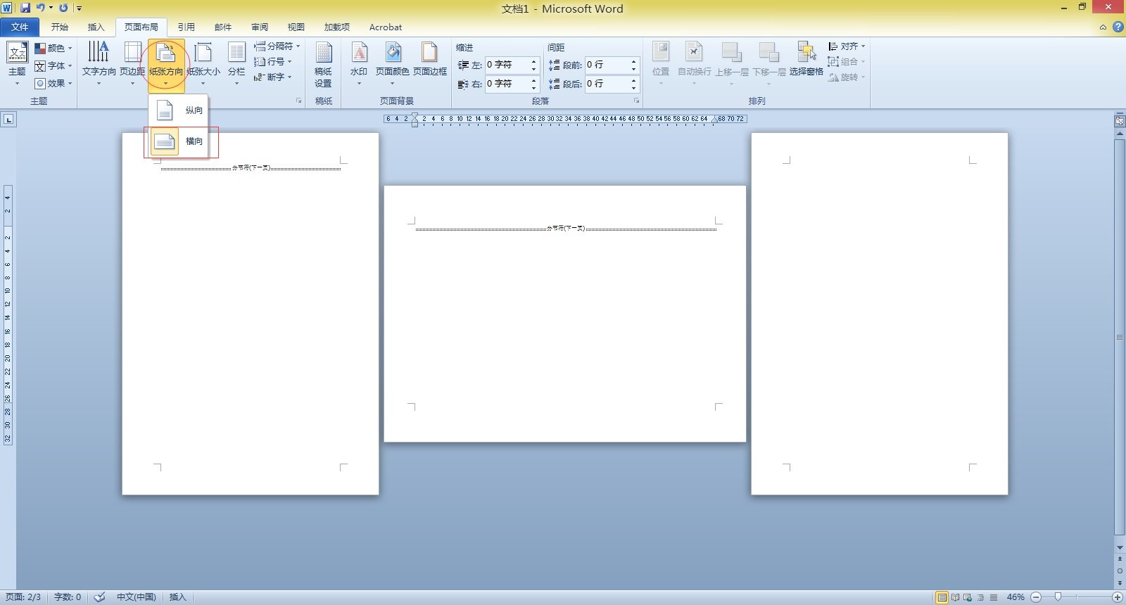Open the 页边距 margins dropdown
This screenshot has width=1126, height=605.
tap(132, 62)
